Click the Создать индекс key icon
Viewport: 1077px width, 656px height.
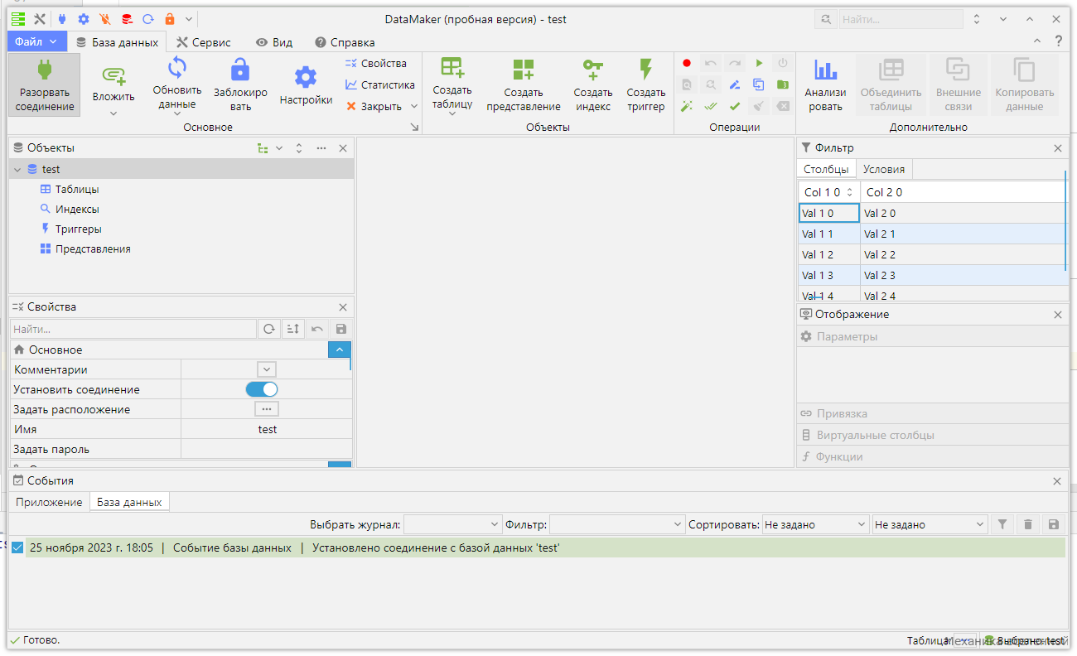click(593, 70)
